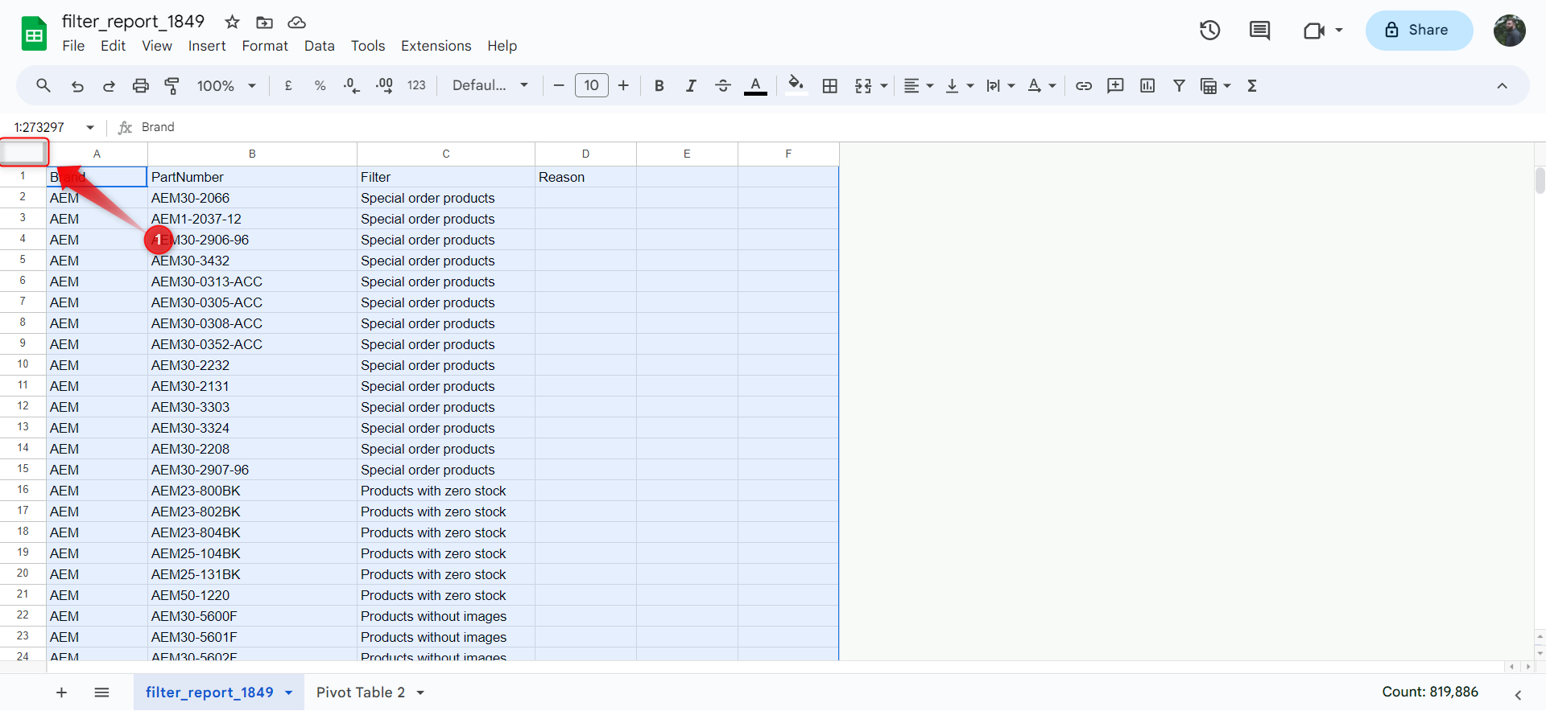Click the Sheets home logo
The height and width of the screenshot is (711, 1546).
(34, 34)
